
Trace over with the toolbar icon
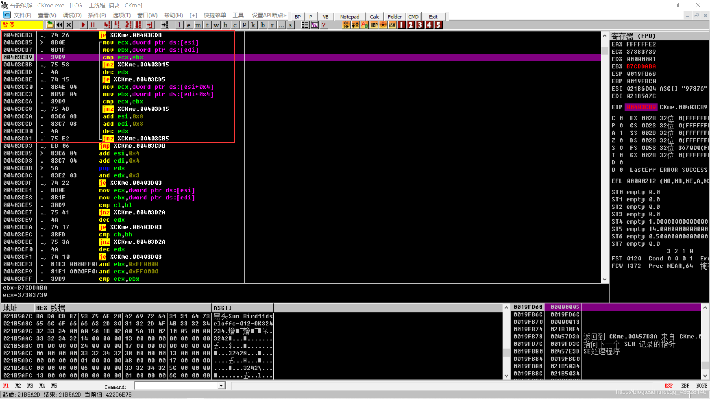(x=138, y=25)
